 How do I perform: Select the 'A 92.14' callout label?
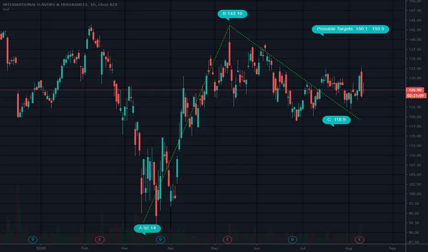(147, 228)
